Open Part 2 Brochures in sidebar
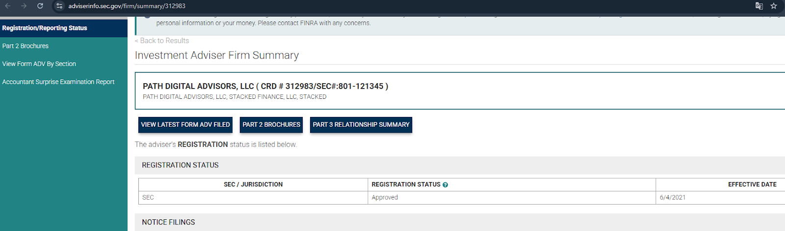 pyautogui.click(x=26, y=46)
